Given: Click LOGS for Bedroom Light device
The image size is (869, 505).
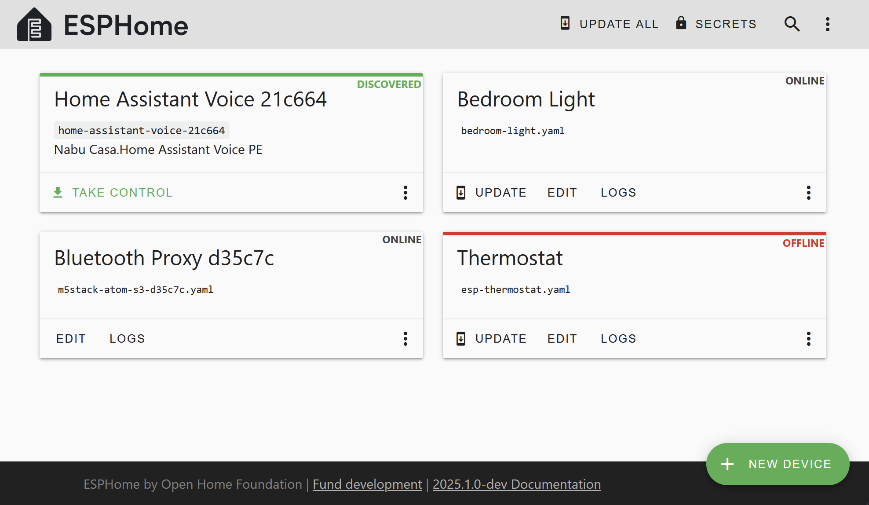Looking at the screenshot, I should point(618,192).
